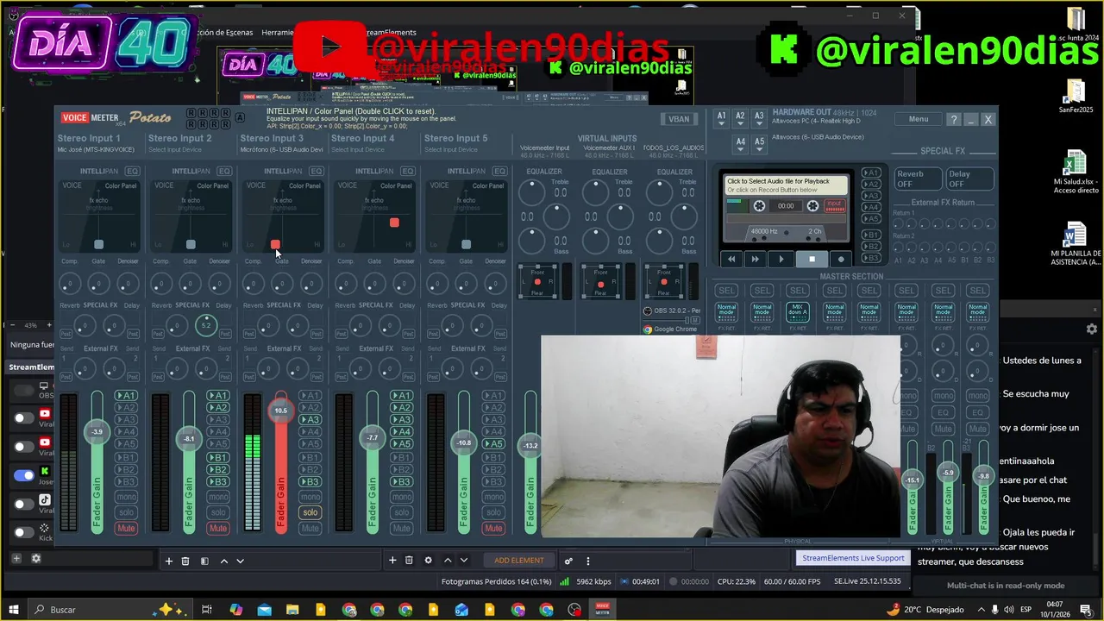Adjust Stereo Input 3 red fader at 10.5
This screenshot has width=1104, height=621.
tap(281, 411)
